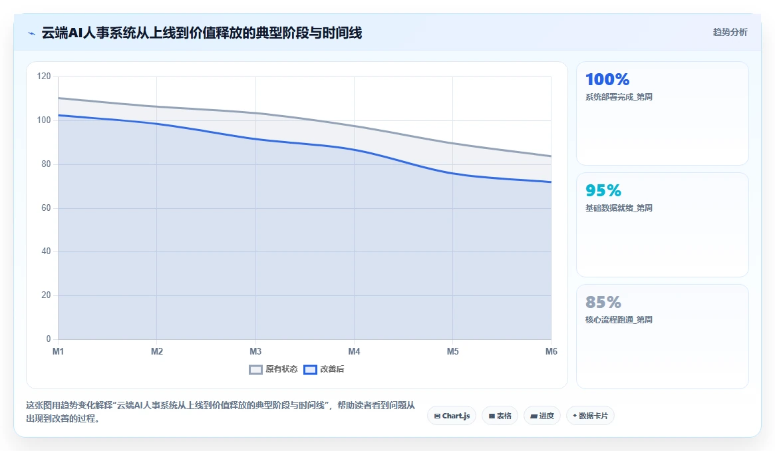Click the description paragraph below the chart
Image resolution: width=775 pixels, height=451 pixels.
click(x=220, y=412)
